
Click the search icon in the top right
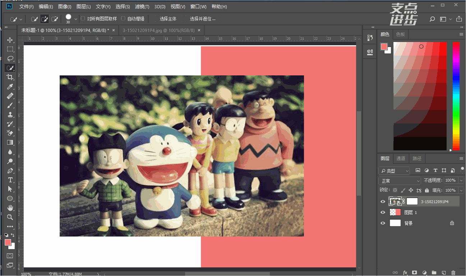pos(432,19)
